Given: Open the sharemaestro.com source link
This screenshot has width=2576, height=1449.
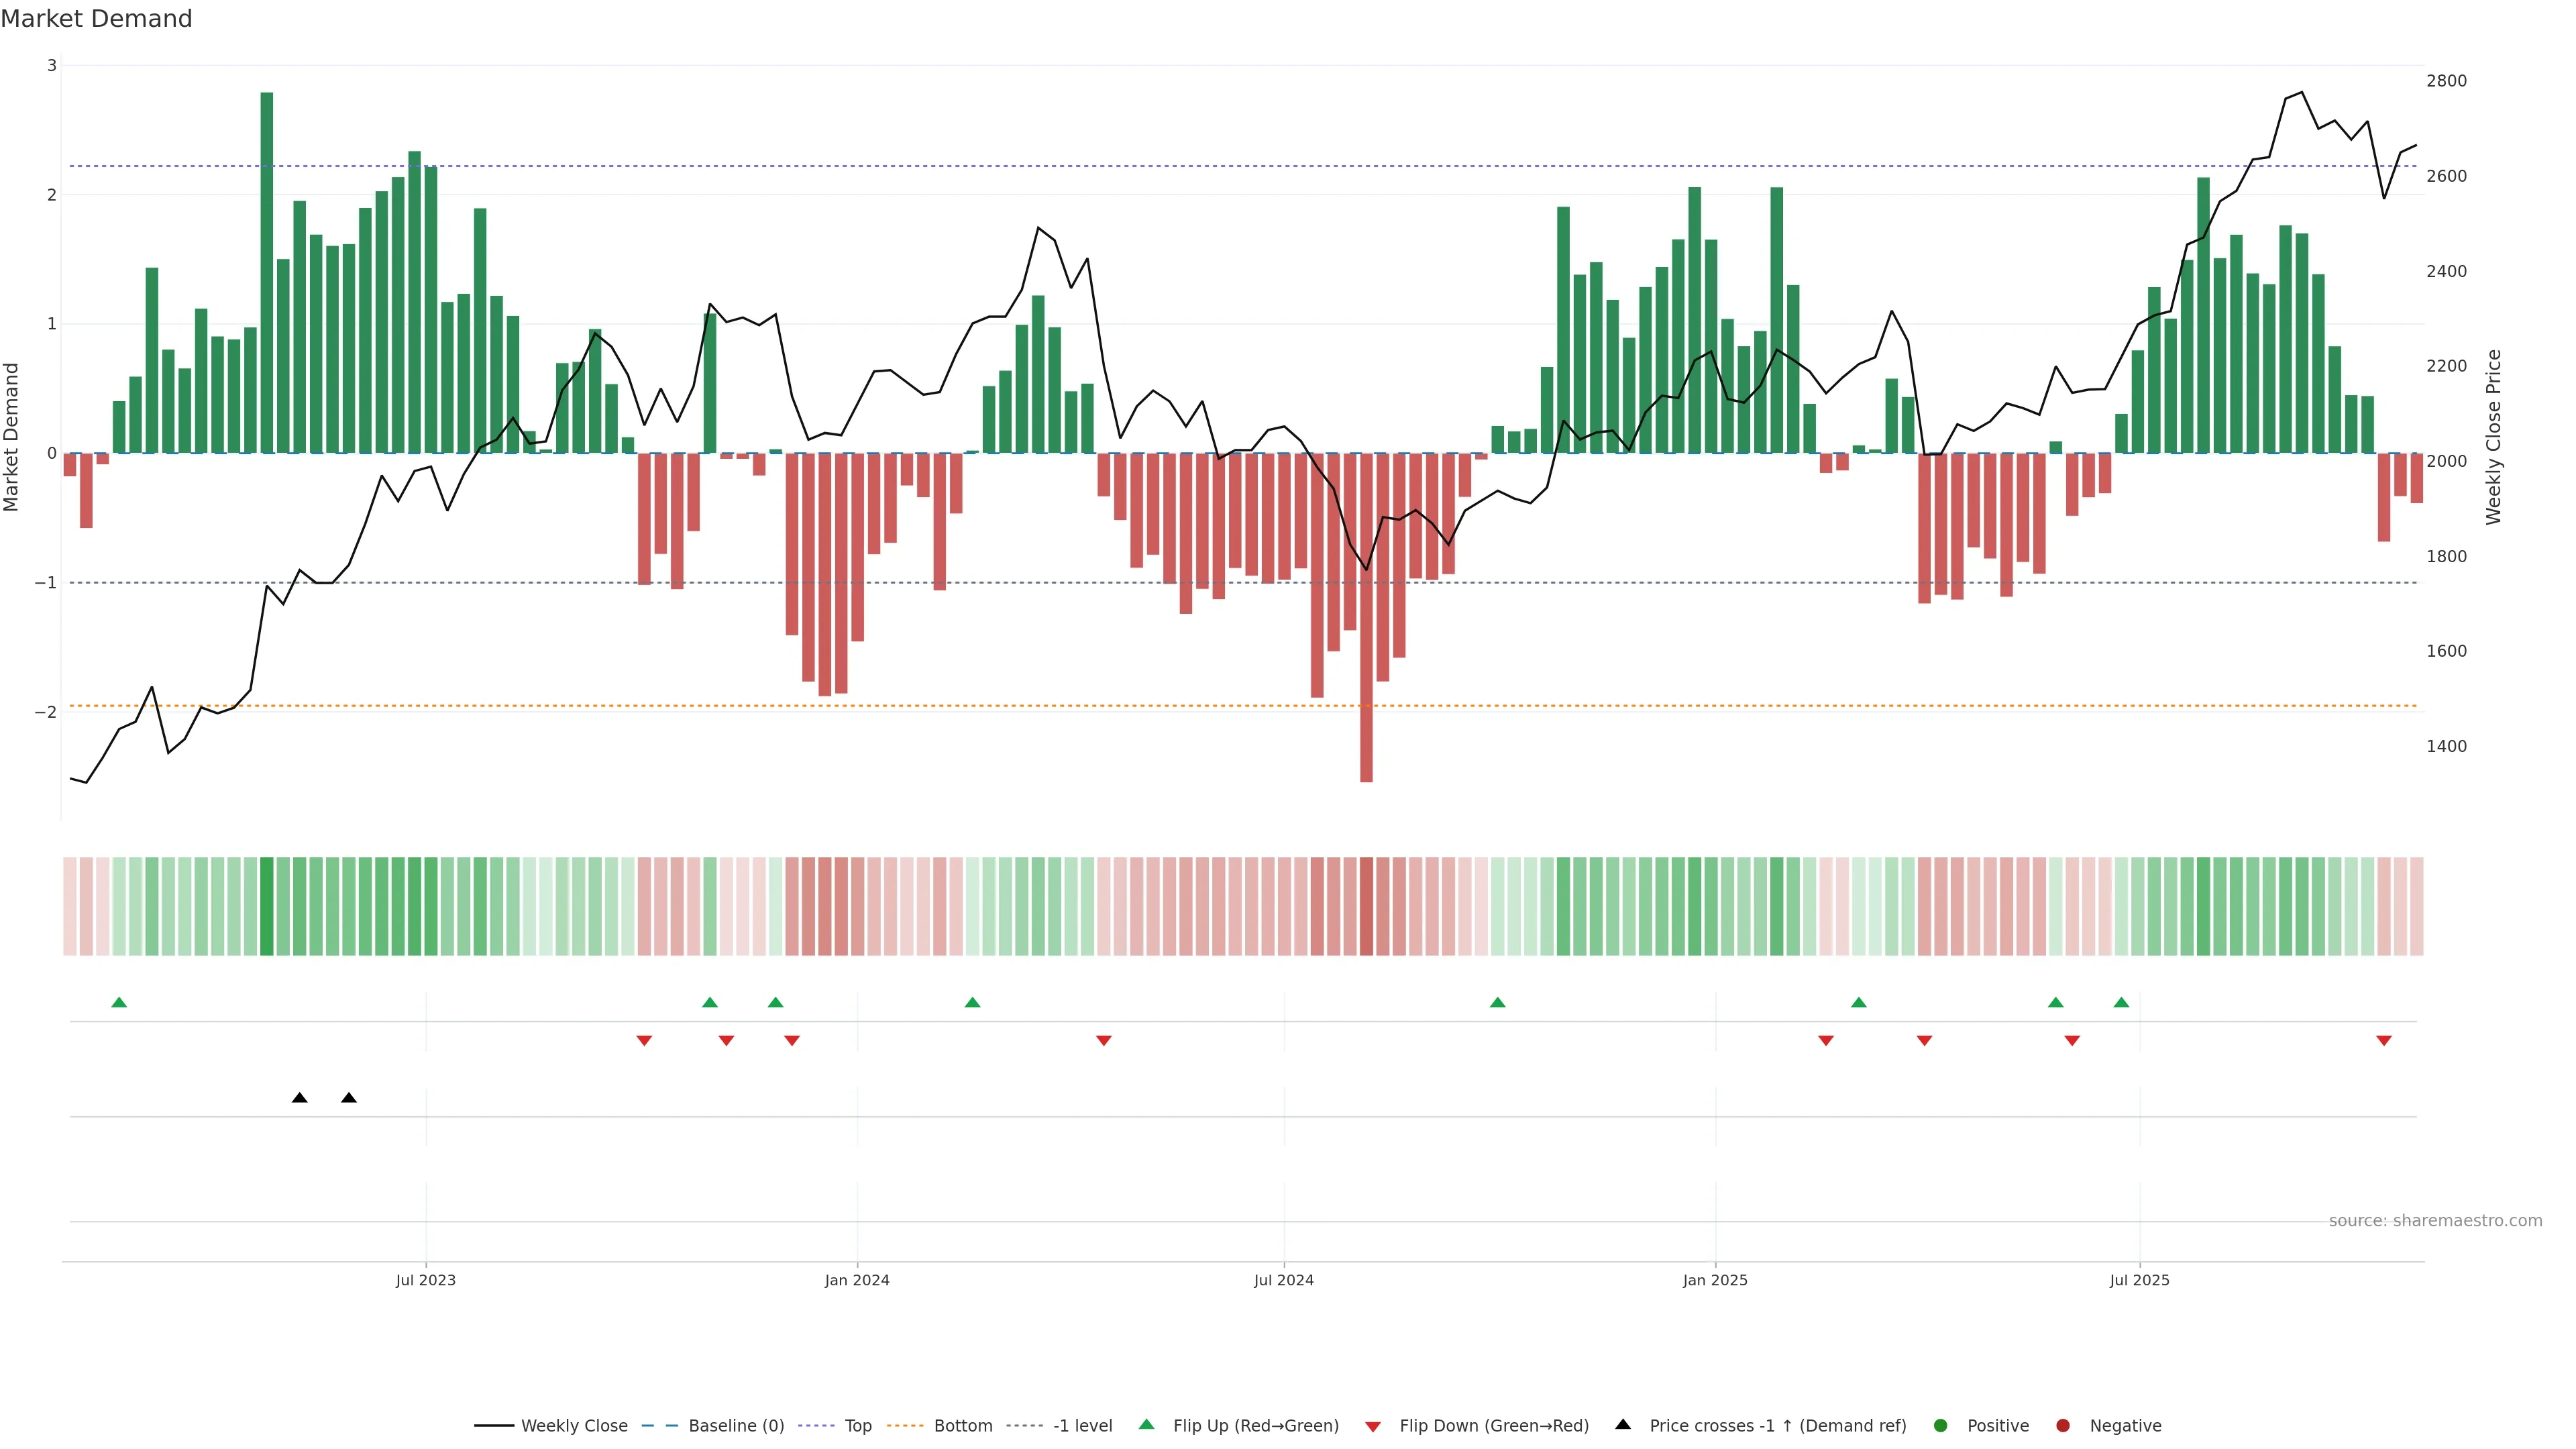Looking at the screenshot, I should [x=2435, y=1220].
